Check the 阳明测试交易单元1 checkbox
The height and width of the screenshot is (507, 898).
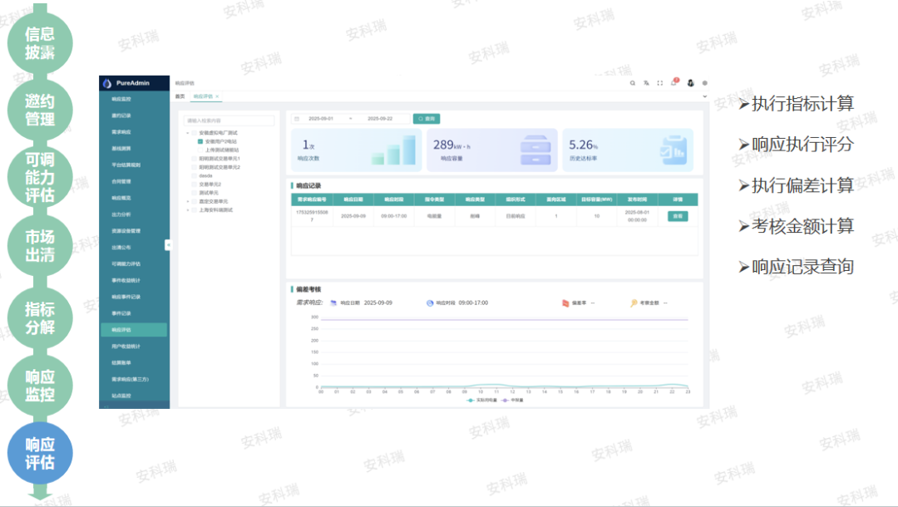194,159
